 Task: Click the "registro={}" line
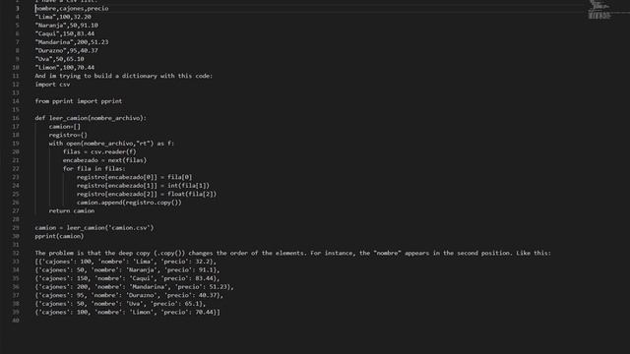(x=68, y=135)
